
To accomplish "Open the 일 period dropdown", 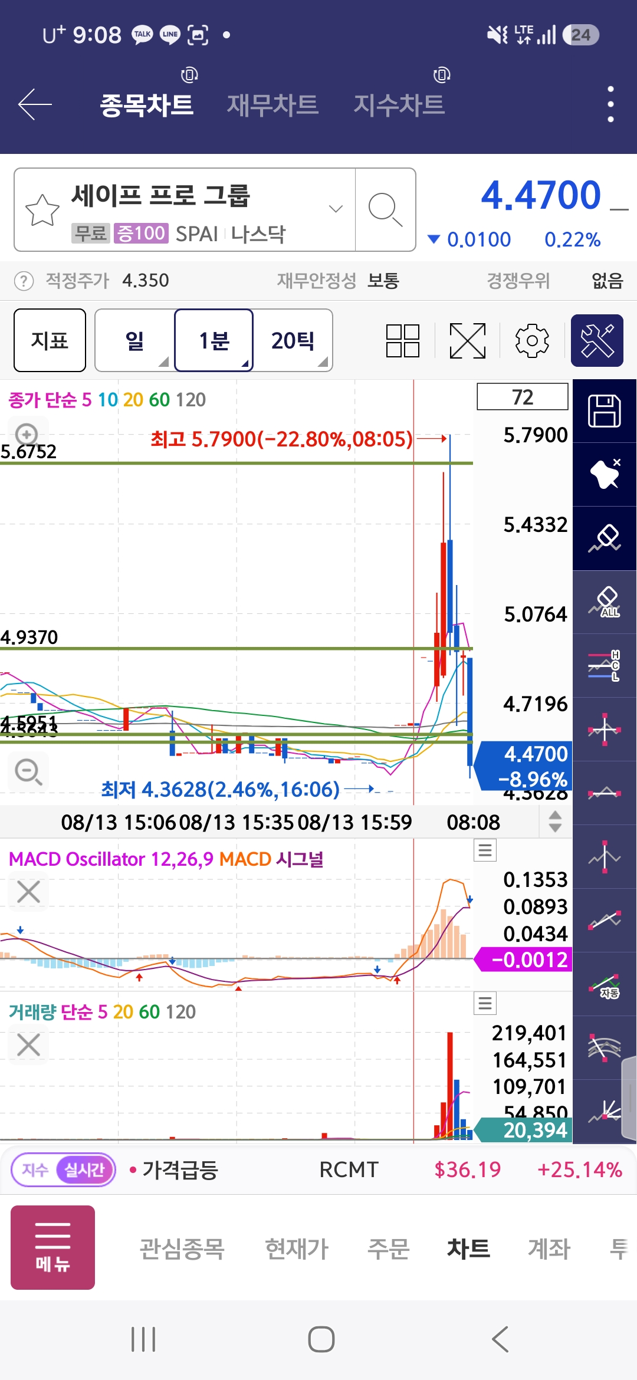I will click(135, 340).
